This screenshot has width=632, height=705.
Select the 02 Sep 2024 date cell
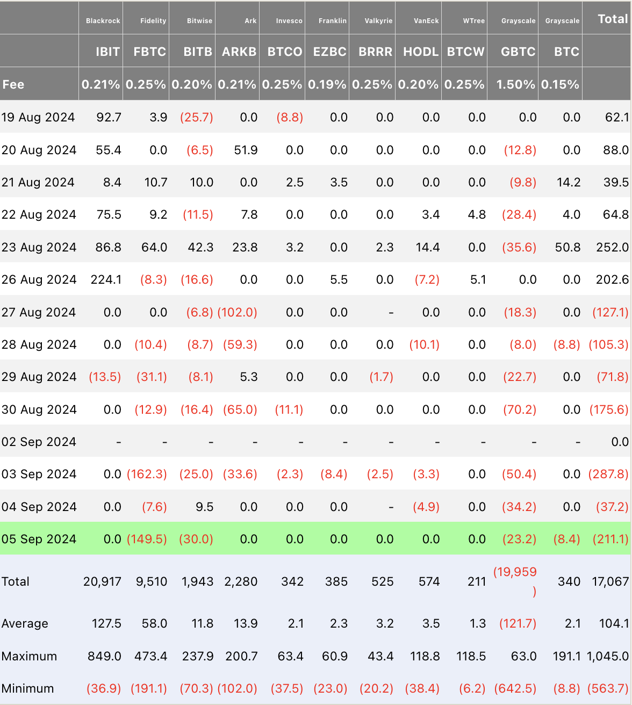(x=39, y=442)
